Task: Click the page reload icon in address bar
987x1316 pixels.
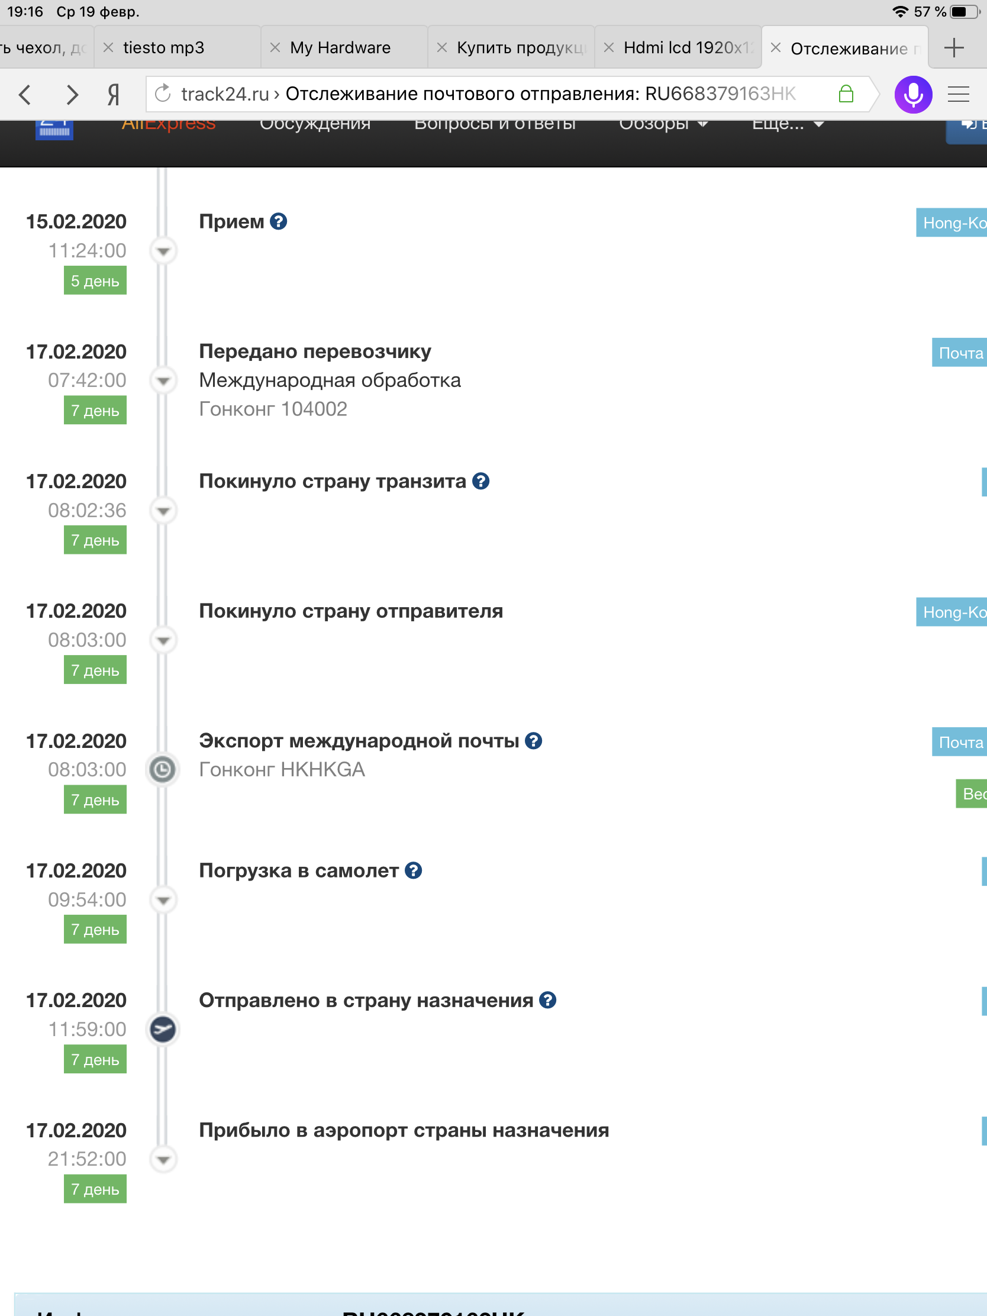Action: tap(163, 93)
